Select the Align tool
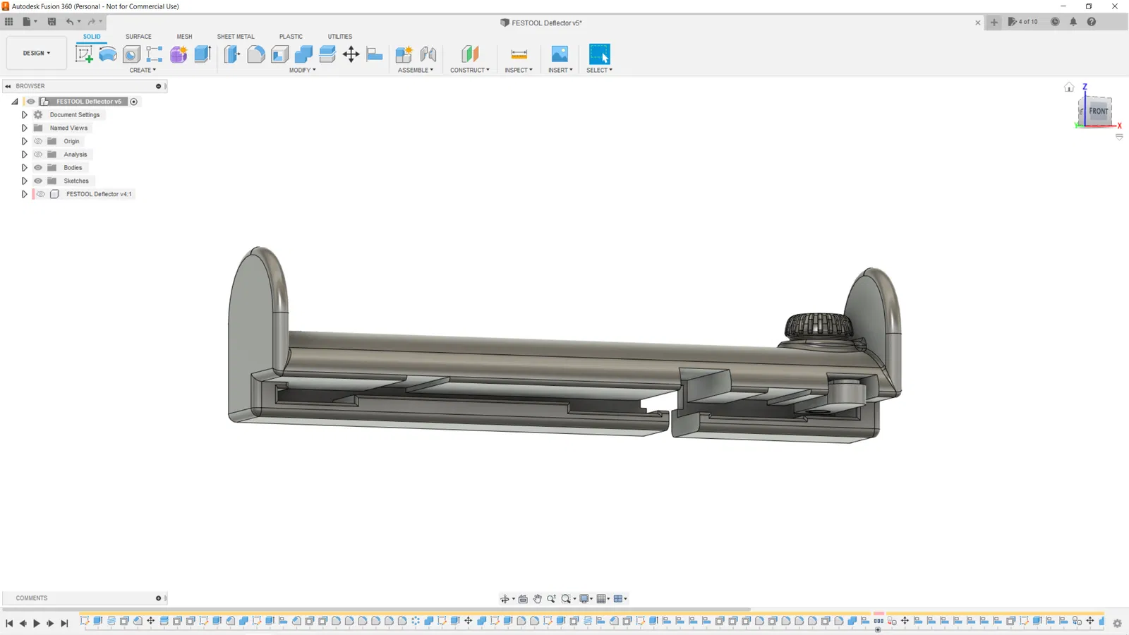Screen dimensions: 1129x635 click(375, 54)
